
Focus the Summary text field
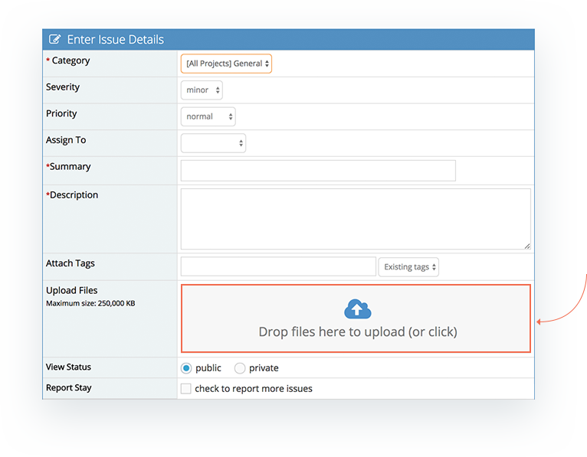(317, 171)
